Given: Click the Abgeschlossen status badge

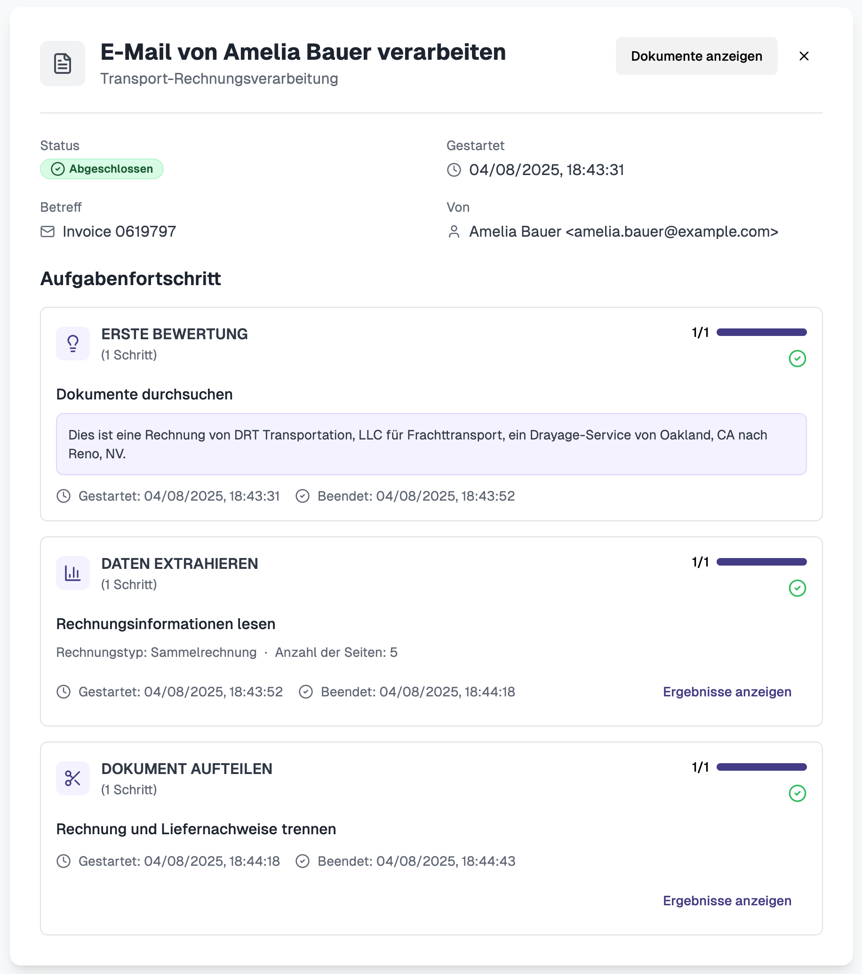Looking at the screenshot, I should (102, 169).
